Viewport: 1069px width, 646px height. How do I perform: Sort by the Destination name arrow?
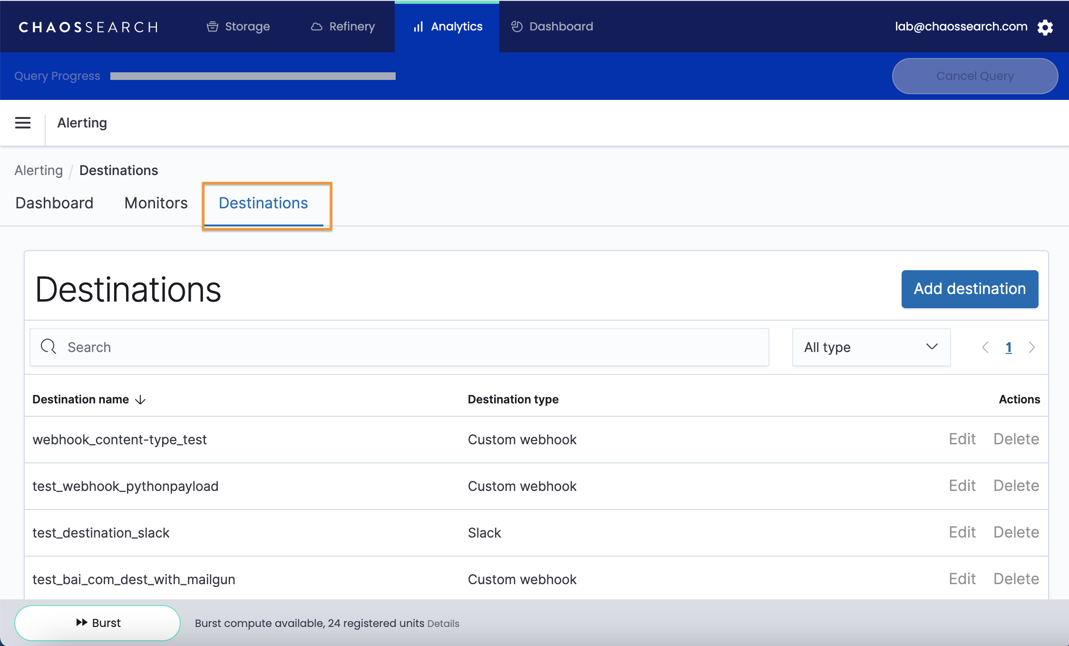[141, 400]
